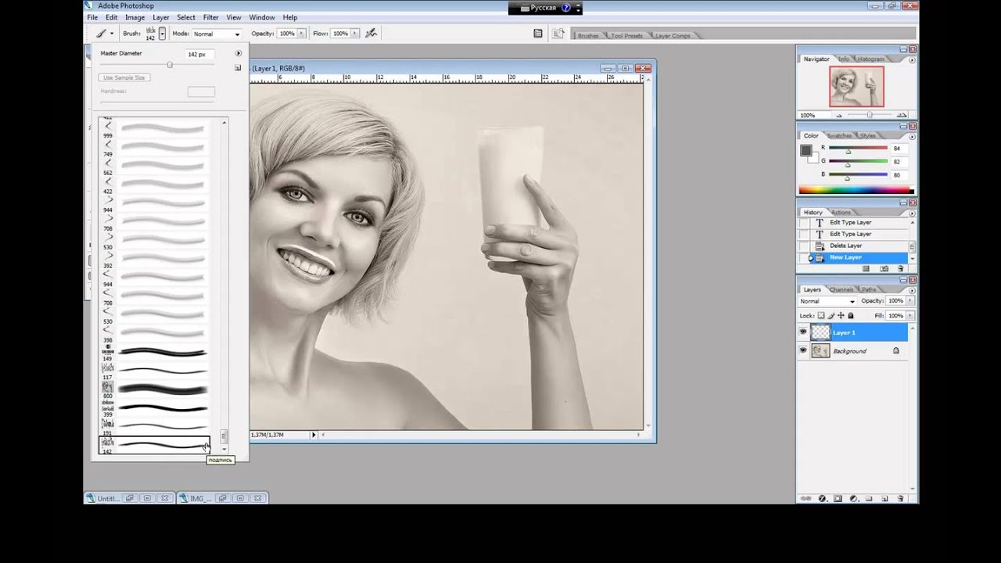Open the History panel menu arrow
Image resolution: width=1001 pixels, height=563 pixels.
tap(912, 212)
